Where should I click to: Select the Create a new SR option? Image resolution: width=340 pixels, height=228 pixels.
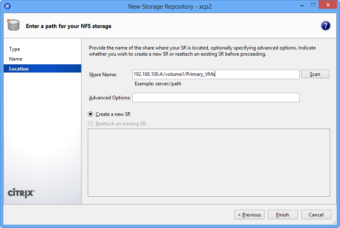click(91, 114)
